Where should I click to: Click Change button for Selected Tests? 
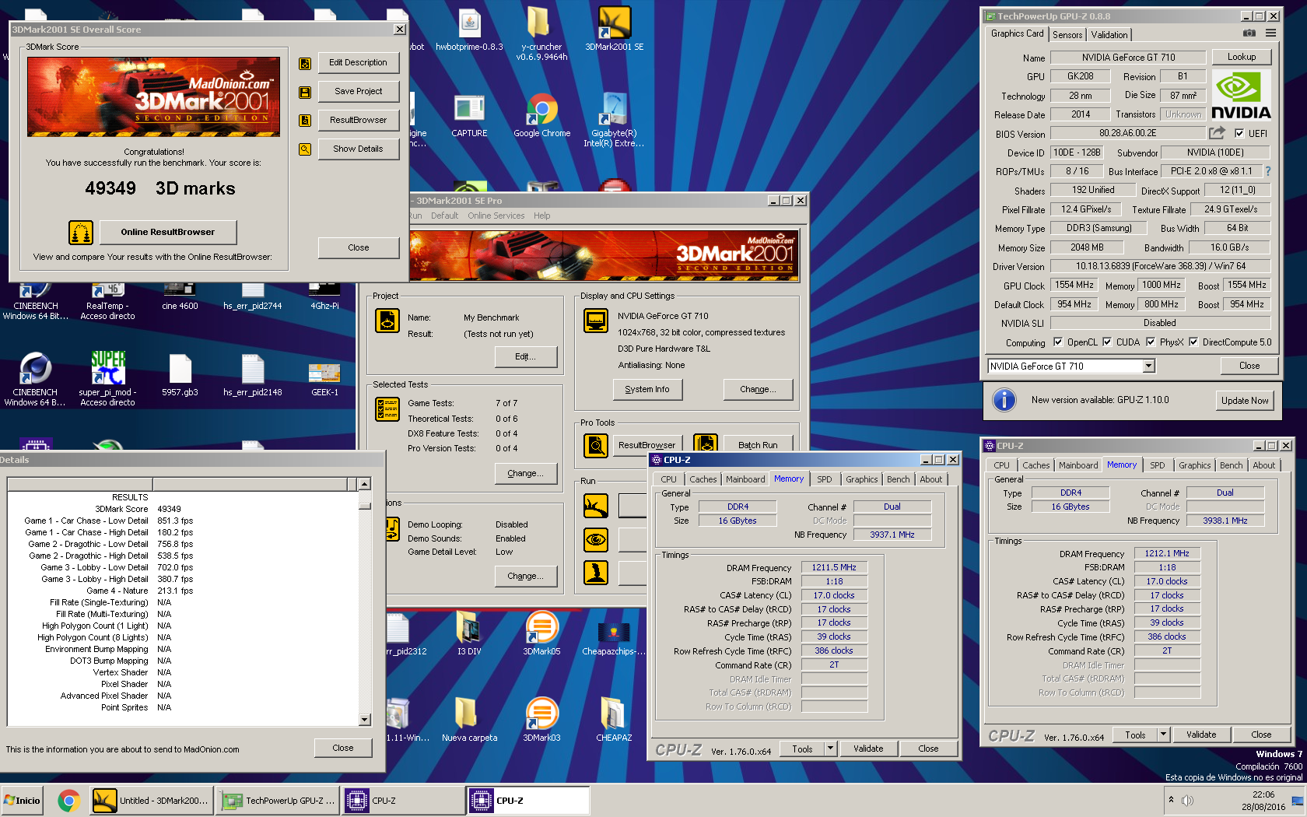point(526,473)
